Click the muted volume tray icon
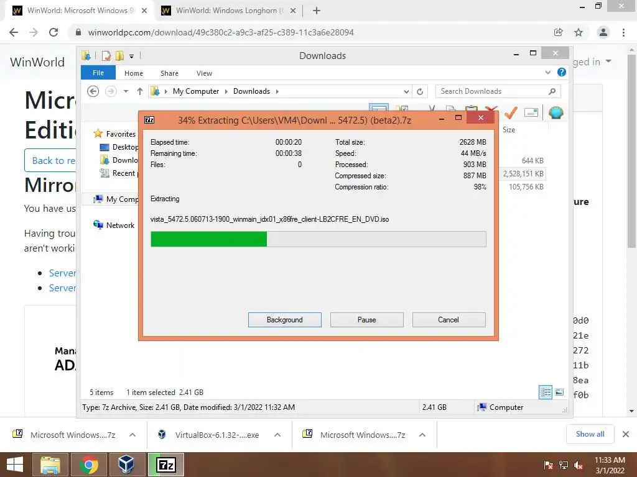This screenshot has height=477, width=637. (x=579, y=465)
